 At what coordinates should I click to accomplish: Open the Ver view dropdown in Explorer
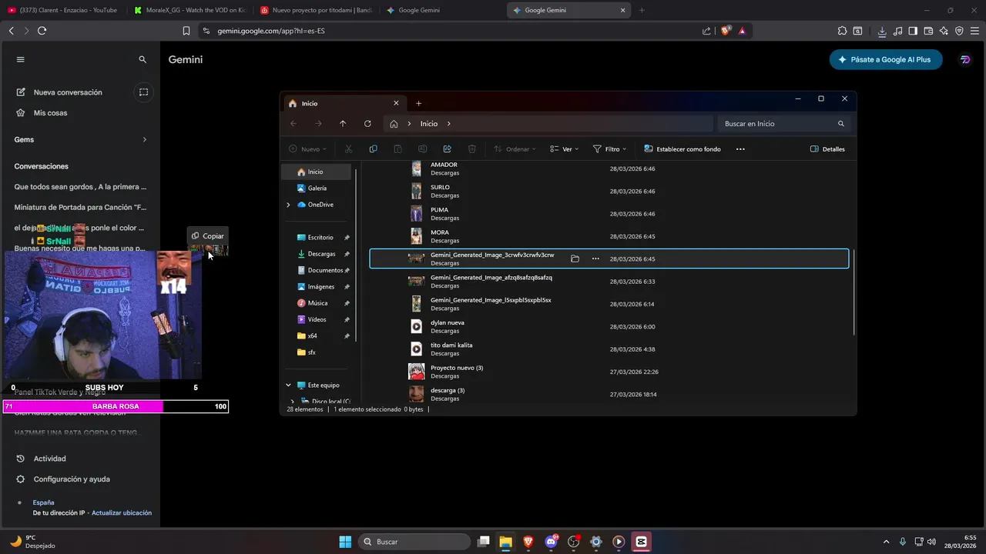click(x=565, y=149)
